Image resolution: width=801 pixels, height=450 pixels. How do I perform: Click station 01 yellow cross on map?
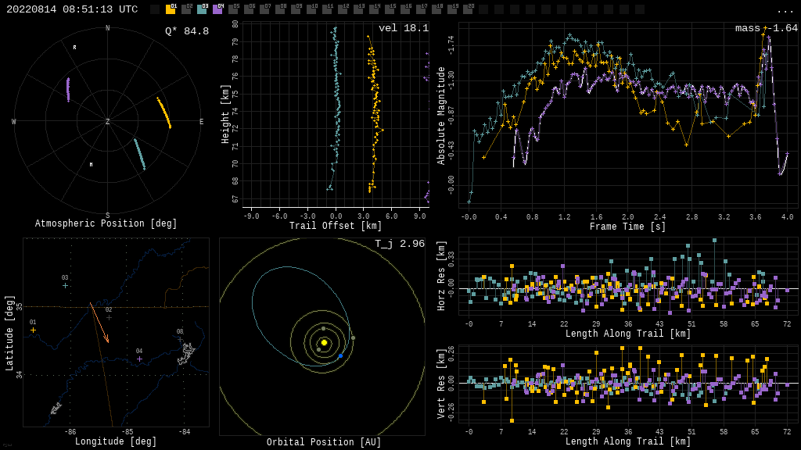tap(33, 330)
